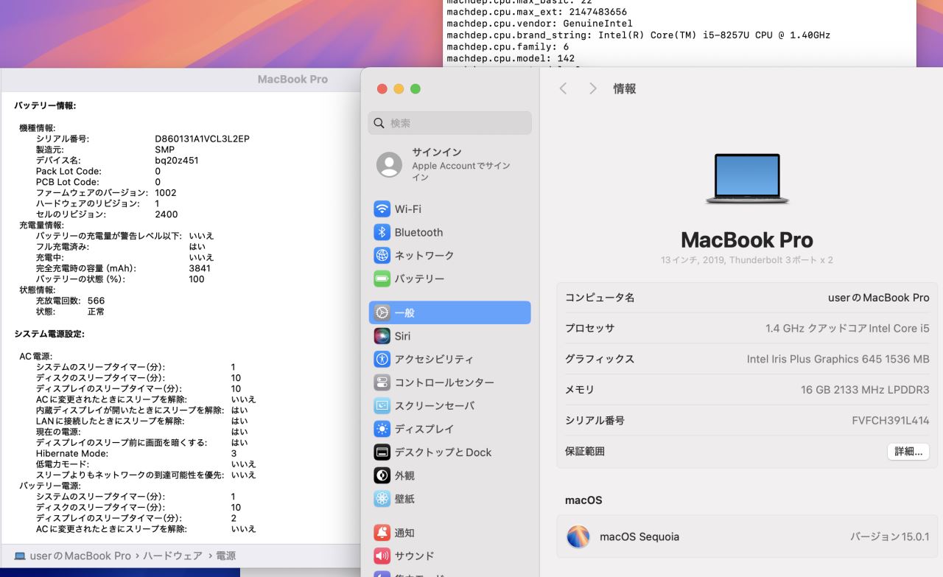The width and height of the screenshot is (943, 577).
Task: Open the 壁紙 wallpaper icon
Action: 382,499
